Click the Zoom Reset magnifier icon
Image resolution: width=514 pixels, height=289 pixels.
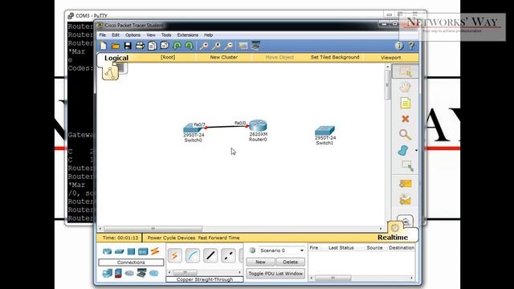click(x=216, y=46)
